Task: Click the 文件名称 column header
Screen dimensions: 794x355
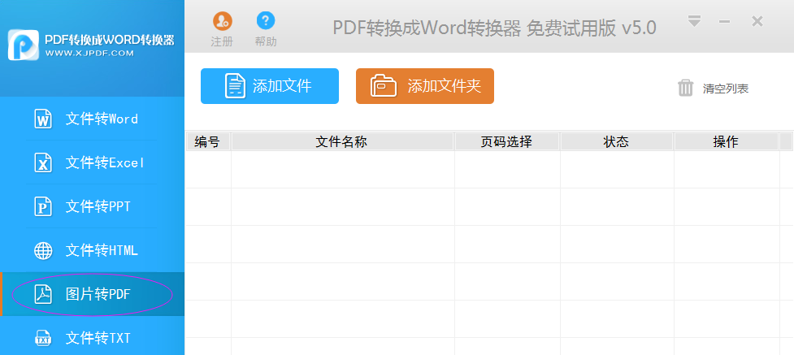Action: [342, 142]
